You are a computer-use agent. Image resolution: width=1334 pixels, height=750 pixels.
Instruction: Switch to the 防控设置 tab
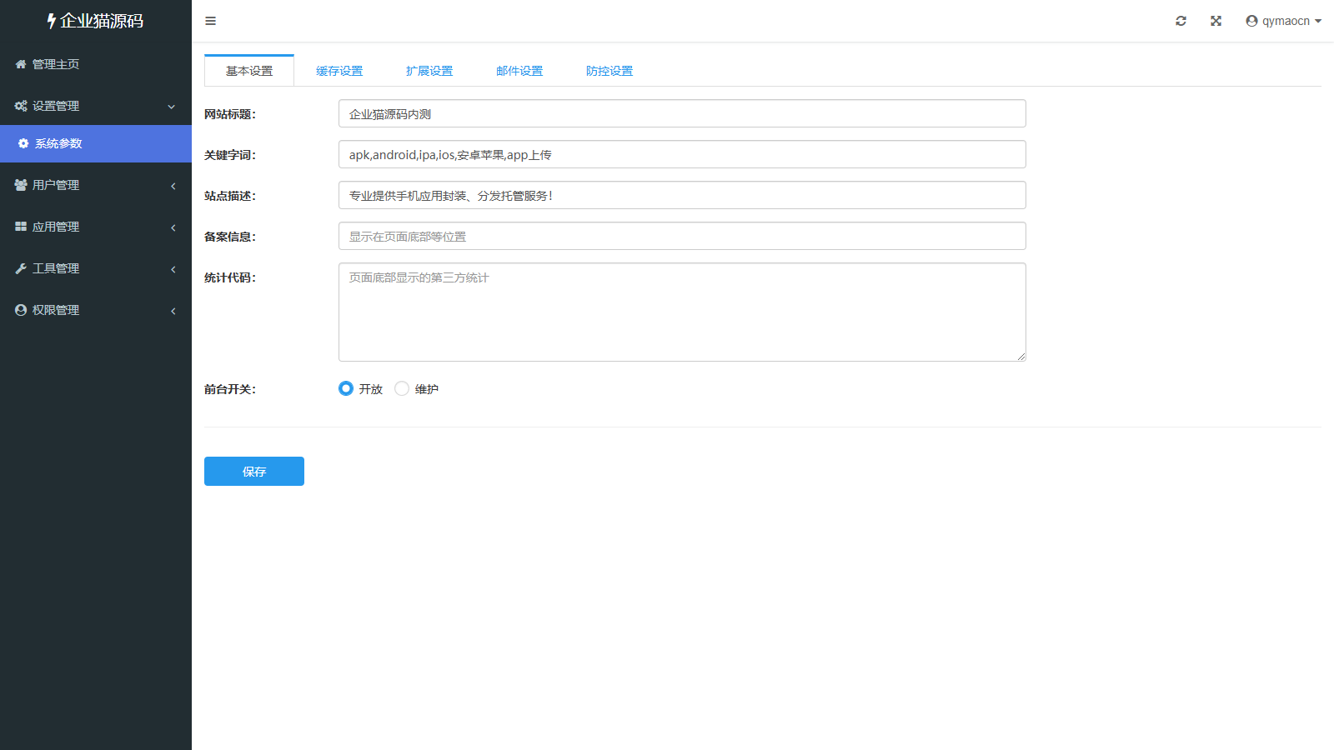point(609,71)
